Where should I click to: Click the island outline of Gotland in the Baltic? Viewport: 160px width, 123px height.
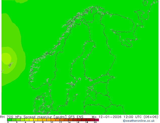[75, 97]
